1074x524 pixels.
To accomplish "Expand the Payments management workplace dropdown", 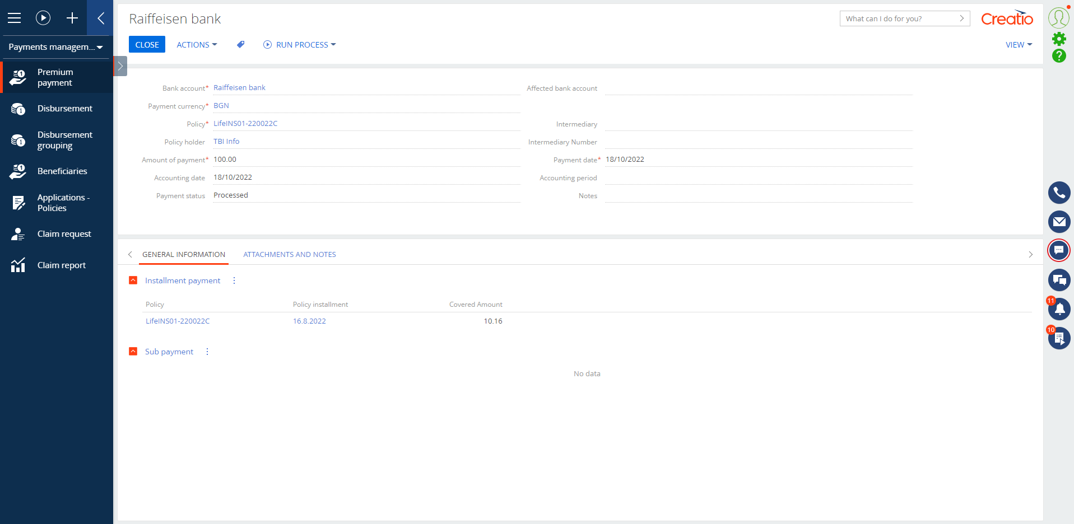I will pyautogui.click(x=56, y=47).
